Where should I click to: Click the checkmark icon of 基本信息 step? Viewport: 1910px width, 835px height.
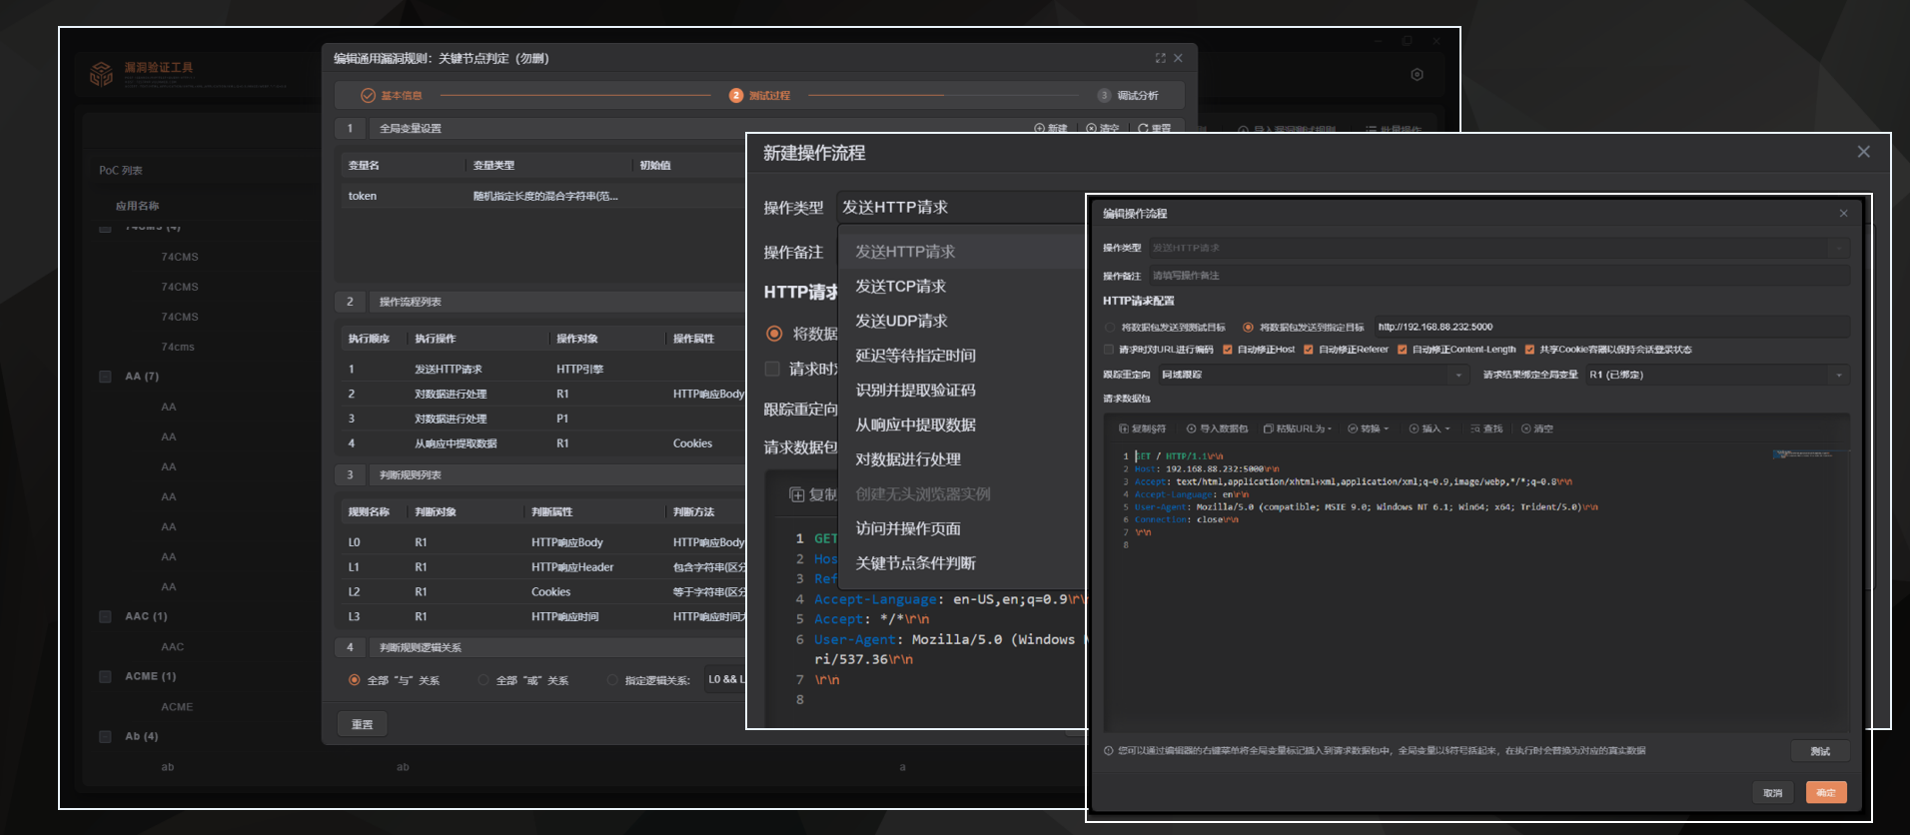[x=368, y=96]
